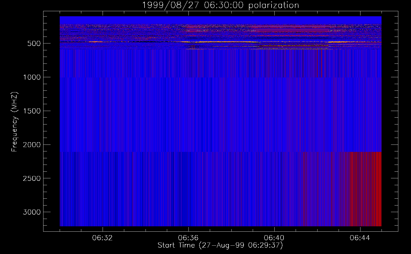Click the 06:40 time tick label
411x254 pixels.
click(x=274, y=238)
